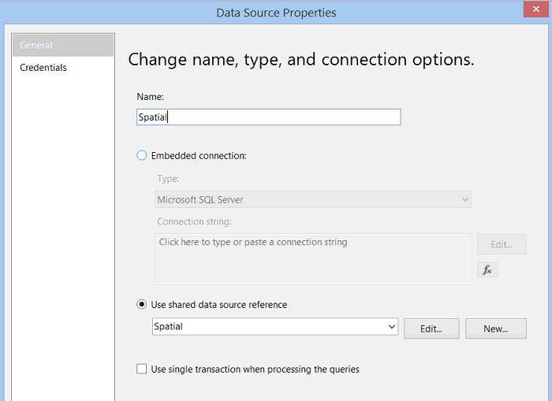
Task: Enable single transaction when processing queries
Action: pos(142,369)
